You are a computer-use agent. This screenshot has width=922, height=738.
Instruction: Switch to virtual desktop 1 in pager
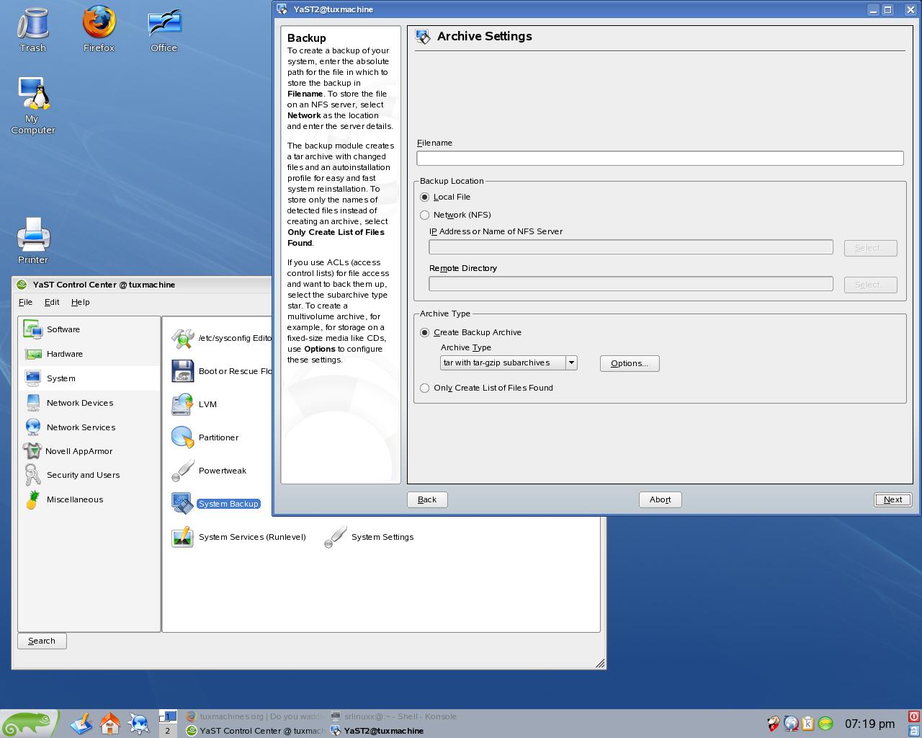pos(167,716)
